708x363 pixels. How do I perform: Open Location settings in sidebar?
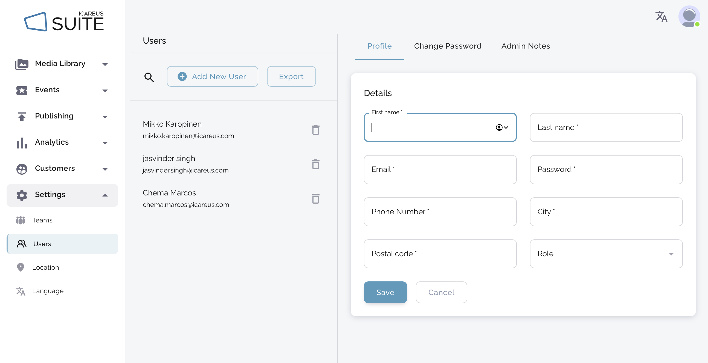46,267
